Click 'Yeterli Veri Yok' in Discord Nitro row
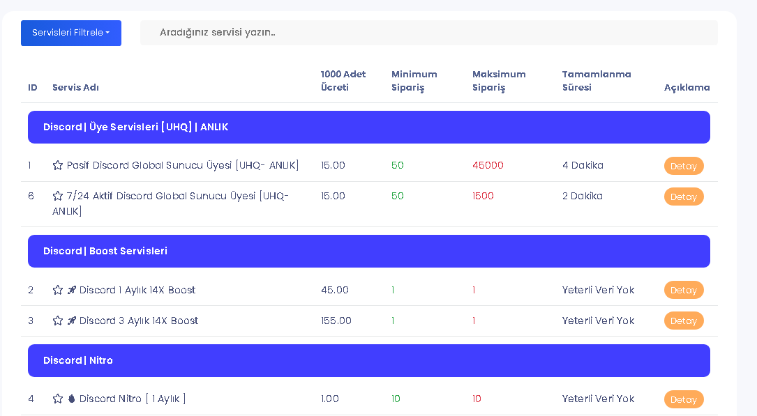This screenshot has height=416, width=757. [598, 399]
